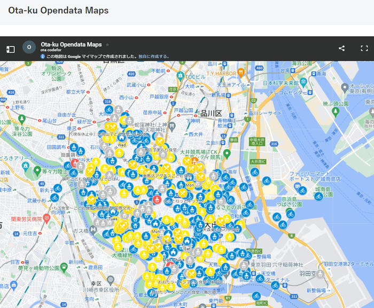Click the share map icon
This screenshot has width=374, height=308.
pos(341,48)
